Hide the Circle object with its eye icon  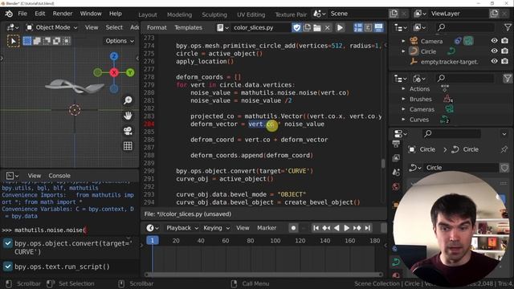(494, 51)
